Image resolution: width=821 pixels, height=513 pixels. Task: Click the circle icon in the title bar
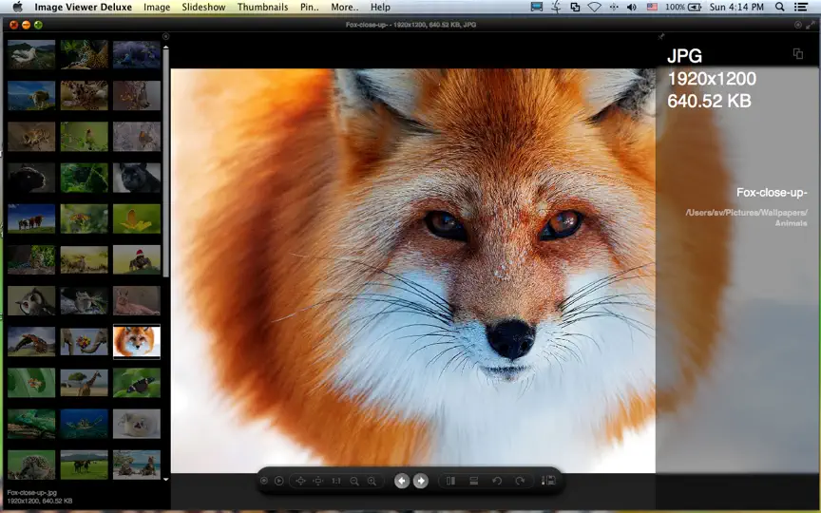coord(798,25)
